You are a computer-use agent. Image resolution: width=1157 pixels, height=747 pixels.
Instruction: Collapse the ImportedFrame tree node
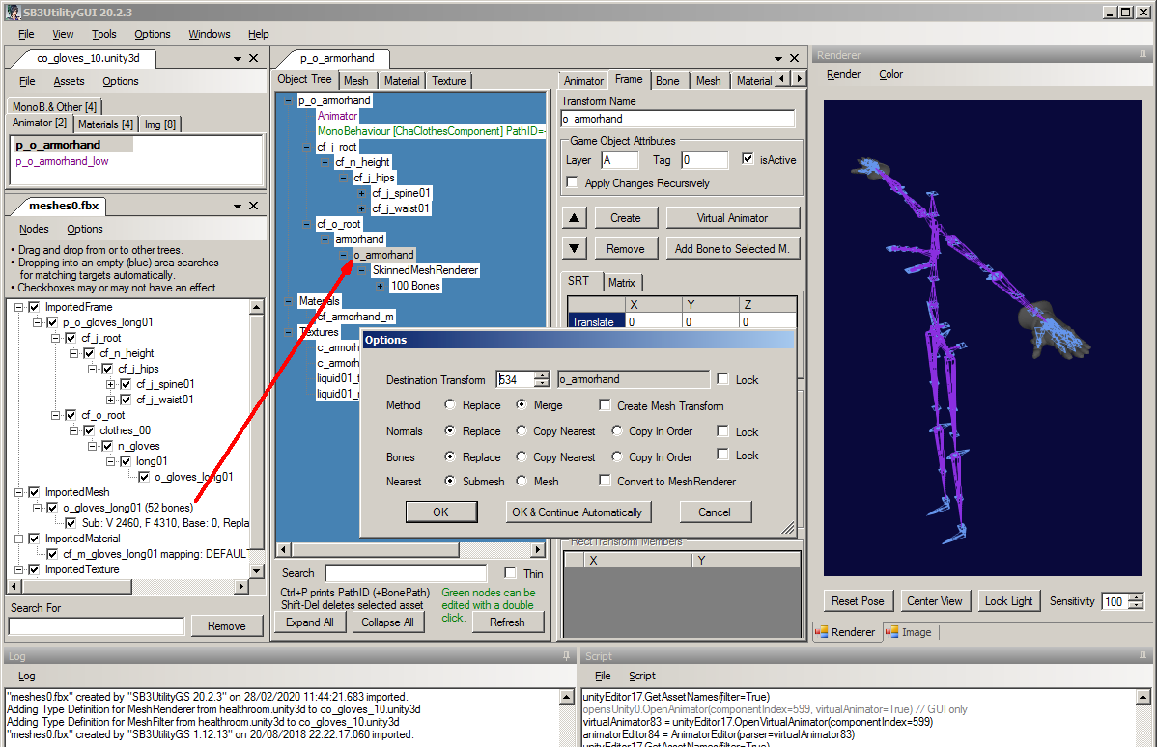[x=19, y=307]
